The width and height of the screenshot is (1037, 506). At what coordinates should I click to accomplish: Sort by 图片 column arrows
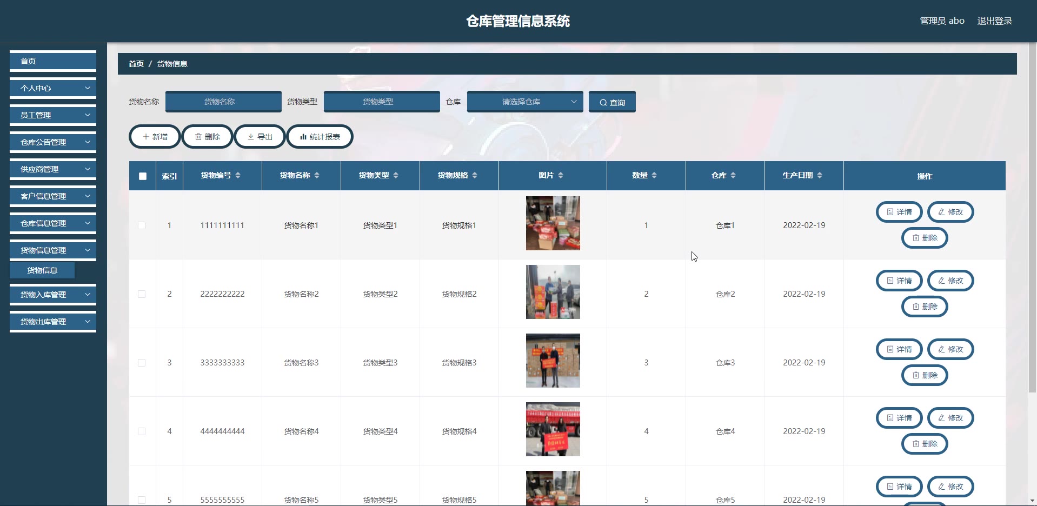(561, 175)
